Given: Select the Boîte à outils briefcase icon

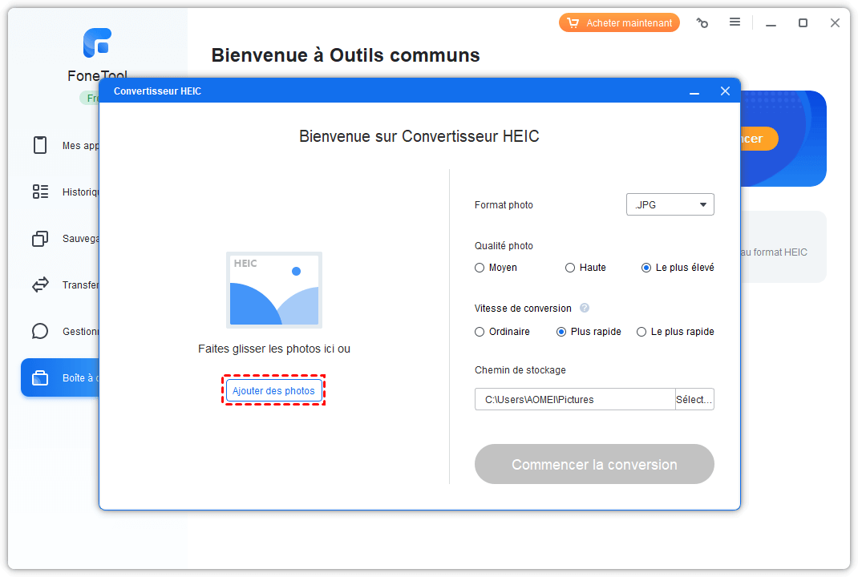Looking at the screenshot, I should pos(40,377).
